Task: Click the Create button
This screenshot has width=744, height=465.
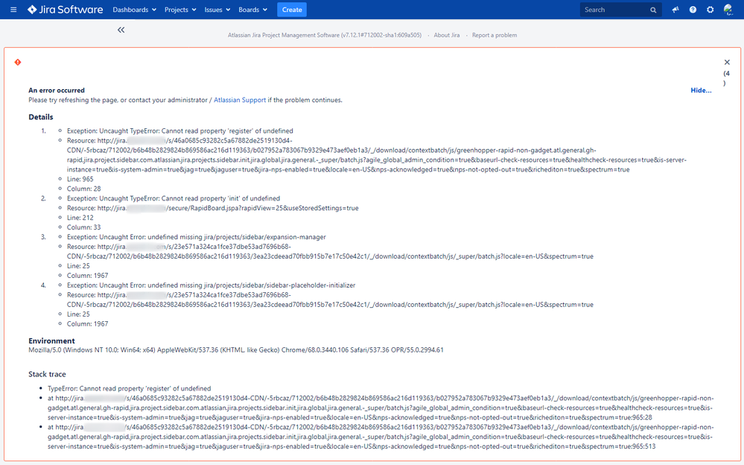Action: pyautogui.click(x=292, y=10)
